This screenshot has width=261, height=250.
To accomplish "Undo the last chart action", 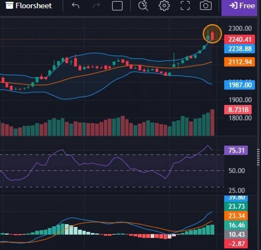I will point(75,6).
